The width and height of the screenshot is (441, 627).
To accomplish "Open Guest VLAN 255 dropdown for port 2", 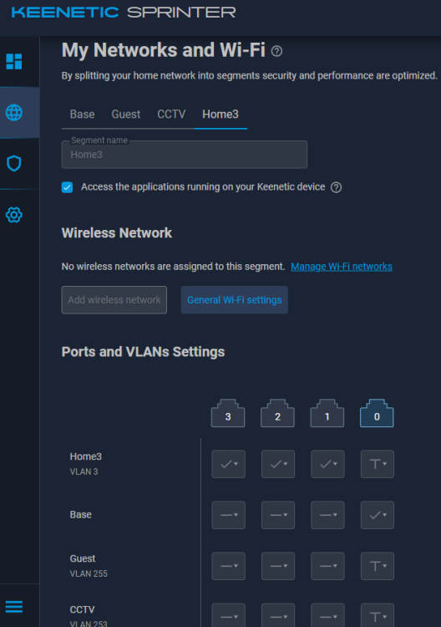I will point(278,566).
